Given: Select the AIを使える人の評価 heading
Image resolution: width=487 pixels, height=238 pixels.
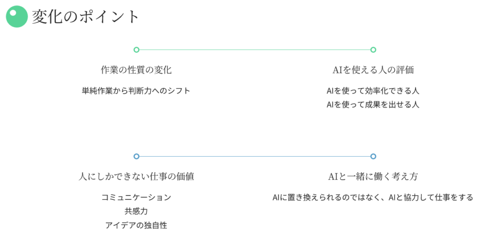Looking at the screenshot, I should pos(373,70).
